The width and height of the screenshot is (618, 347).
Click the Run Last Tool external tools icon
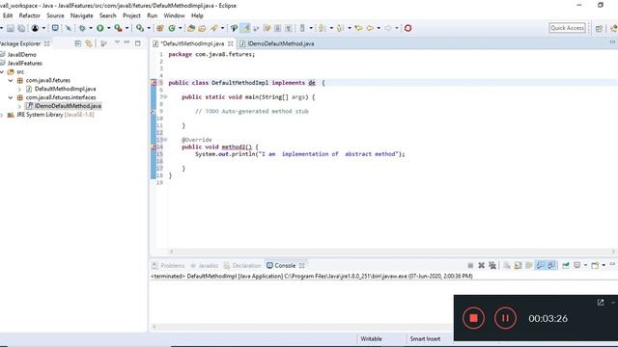[x=118, y=28]
